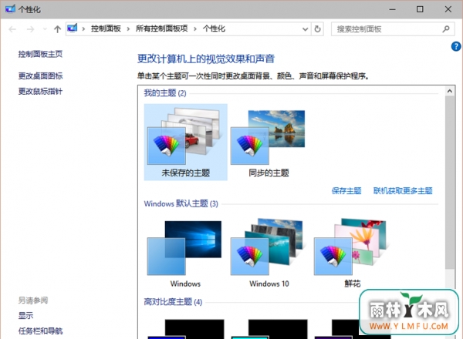
Task: Select 同步的主题 theme
Action: click(269, 142)
